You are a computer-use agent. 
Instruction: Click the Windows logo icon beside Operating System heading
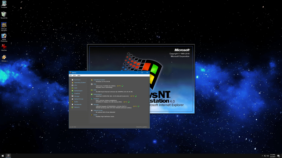point(92,80)
